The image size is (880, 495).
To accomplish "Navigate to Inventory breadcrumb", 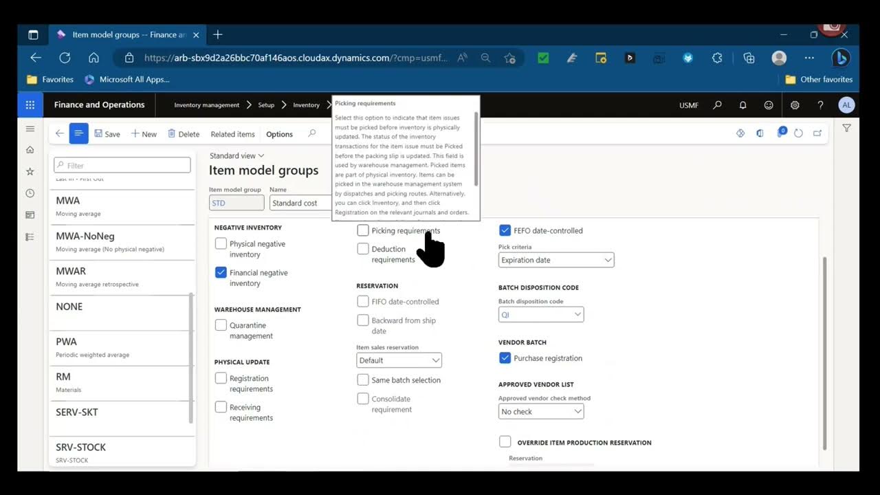I will (306, 105).
